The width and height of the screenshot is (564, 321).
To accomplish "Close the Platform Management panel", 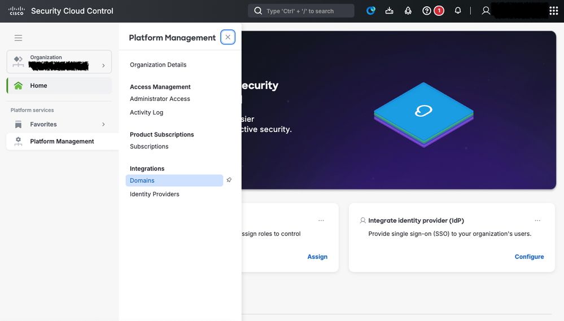I will pyautogui.click(x=228, y=37).
